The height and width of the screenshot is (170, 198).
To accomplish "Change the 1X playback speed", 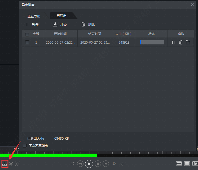I will click(x=115, y=164).
